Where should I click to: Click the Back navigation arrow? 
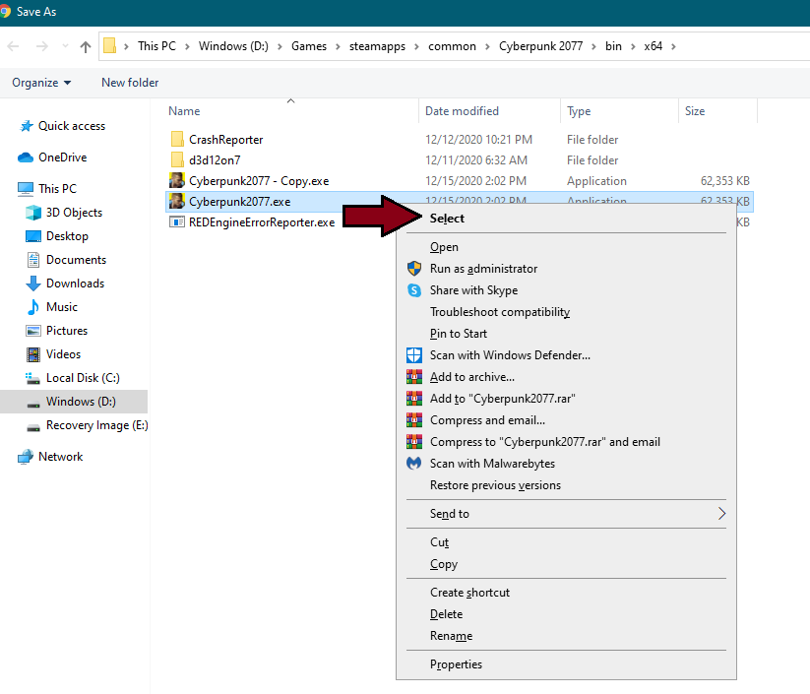[x=14, y=46]
